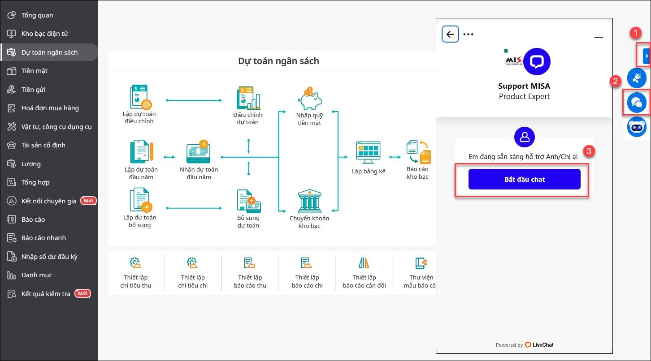Click megaphone announcements icon
This screenshot has height=361, width=651.
(637, 77)
